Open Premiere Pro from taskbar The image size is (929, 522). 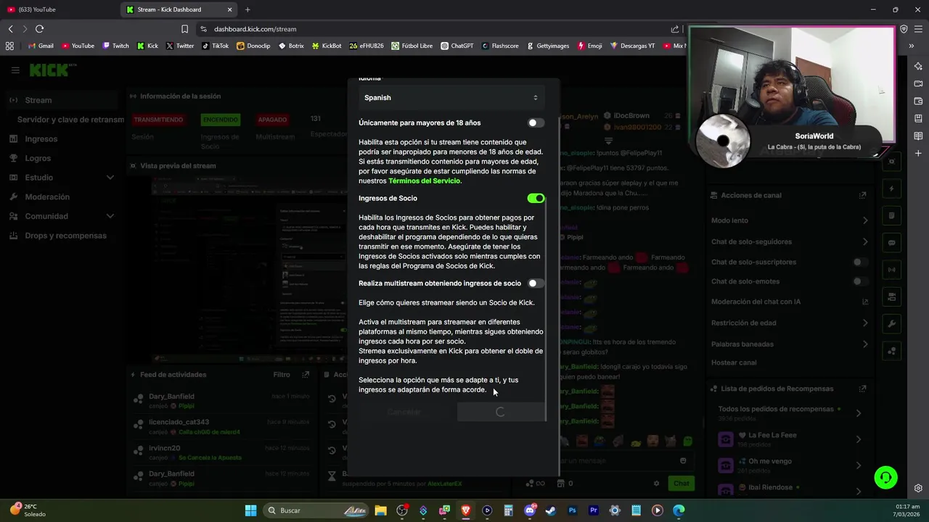pyautogui.click(x=594, y=510)
